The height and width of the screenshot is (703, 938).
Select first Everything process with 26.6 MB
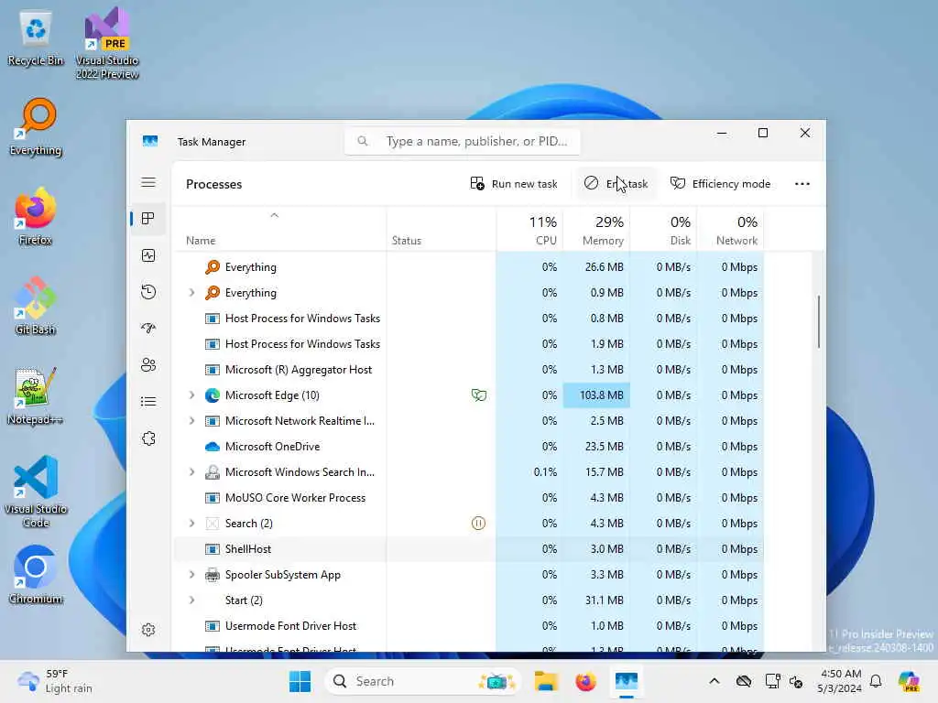tap(468, 267)
